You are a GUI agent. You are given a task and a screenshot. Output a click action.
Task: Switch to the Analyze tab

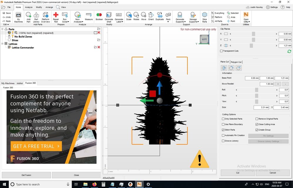[x=29, y=7]
